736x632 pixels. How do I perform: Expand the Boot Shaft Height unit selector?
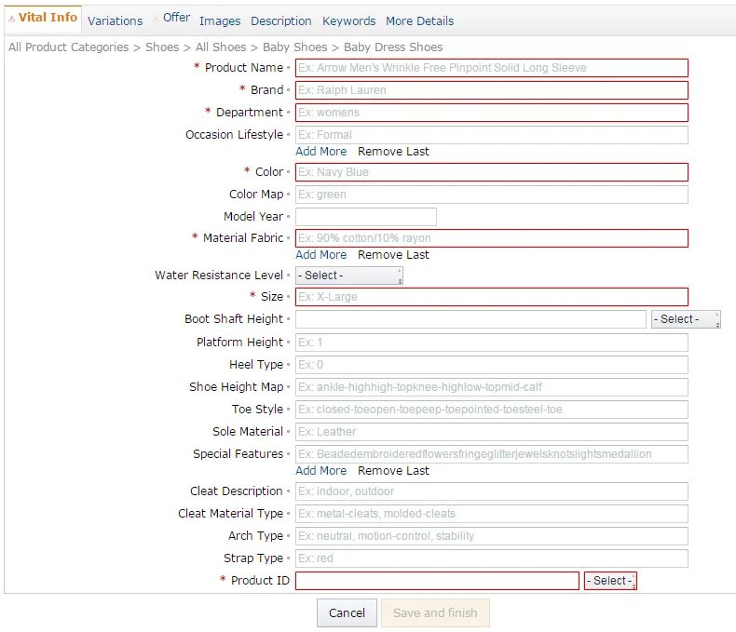(686, 319)
